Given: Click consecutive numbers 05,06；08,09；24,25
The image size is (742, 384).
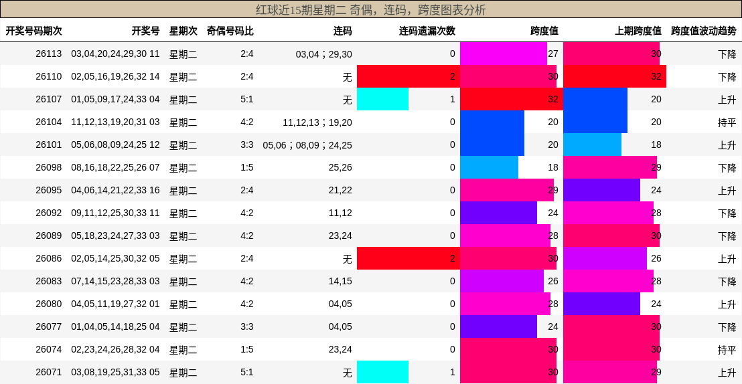Looking at the screenshot, I should (x=307, y=145).
